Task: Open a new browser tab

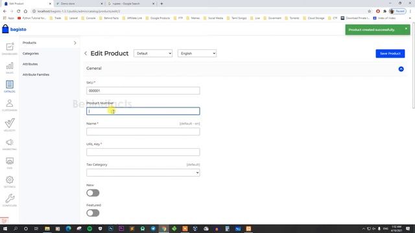Action: click(x=161, y=4)
